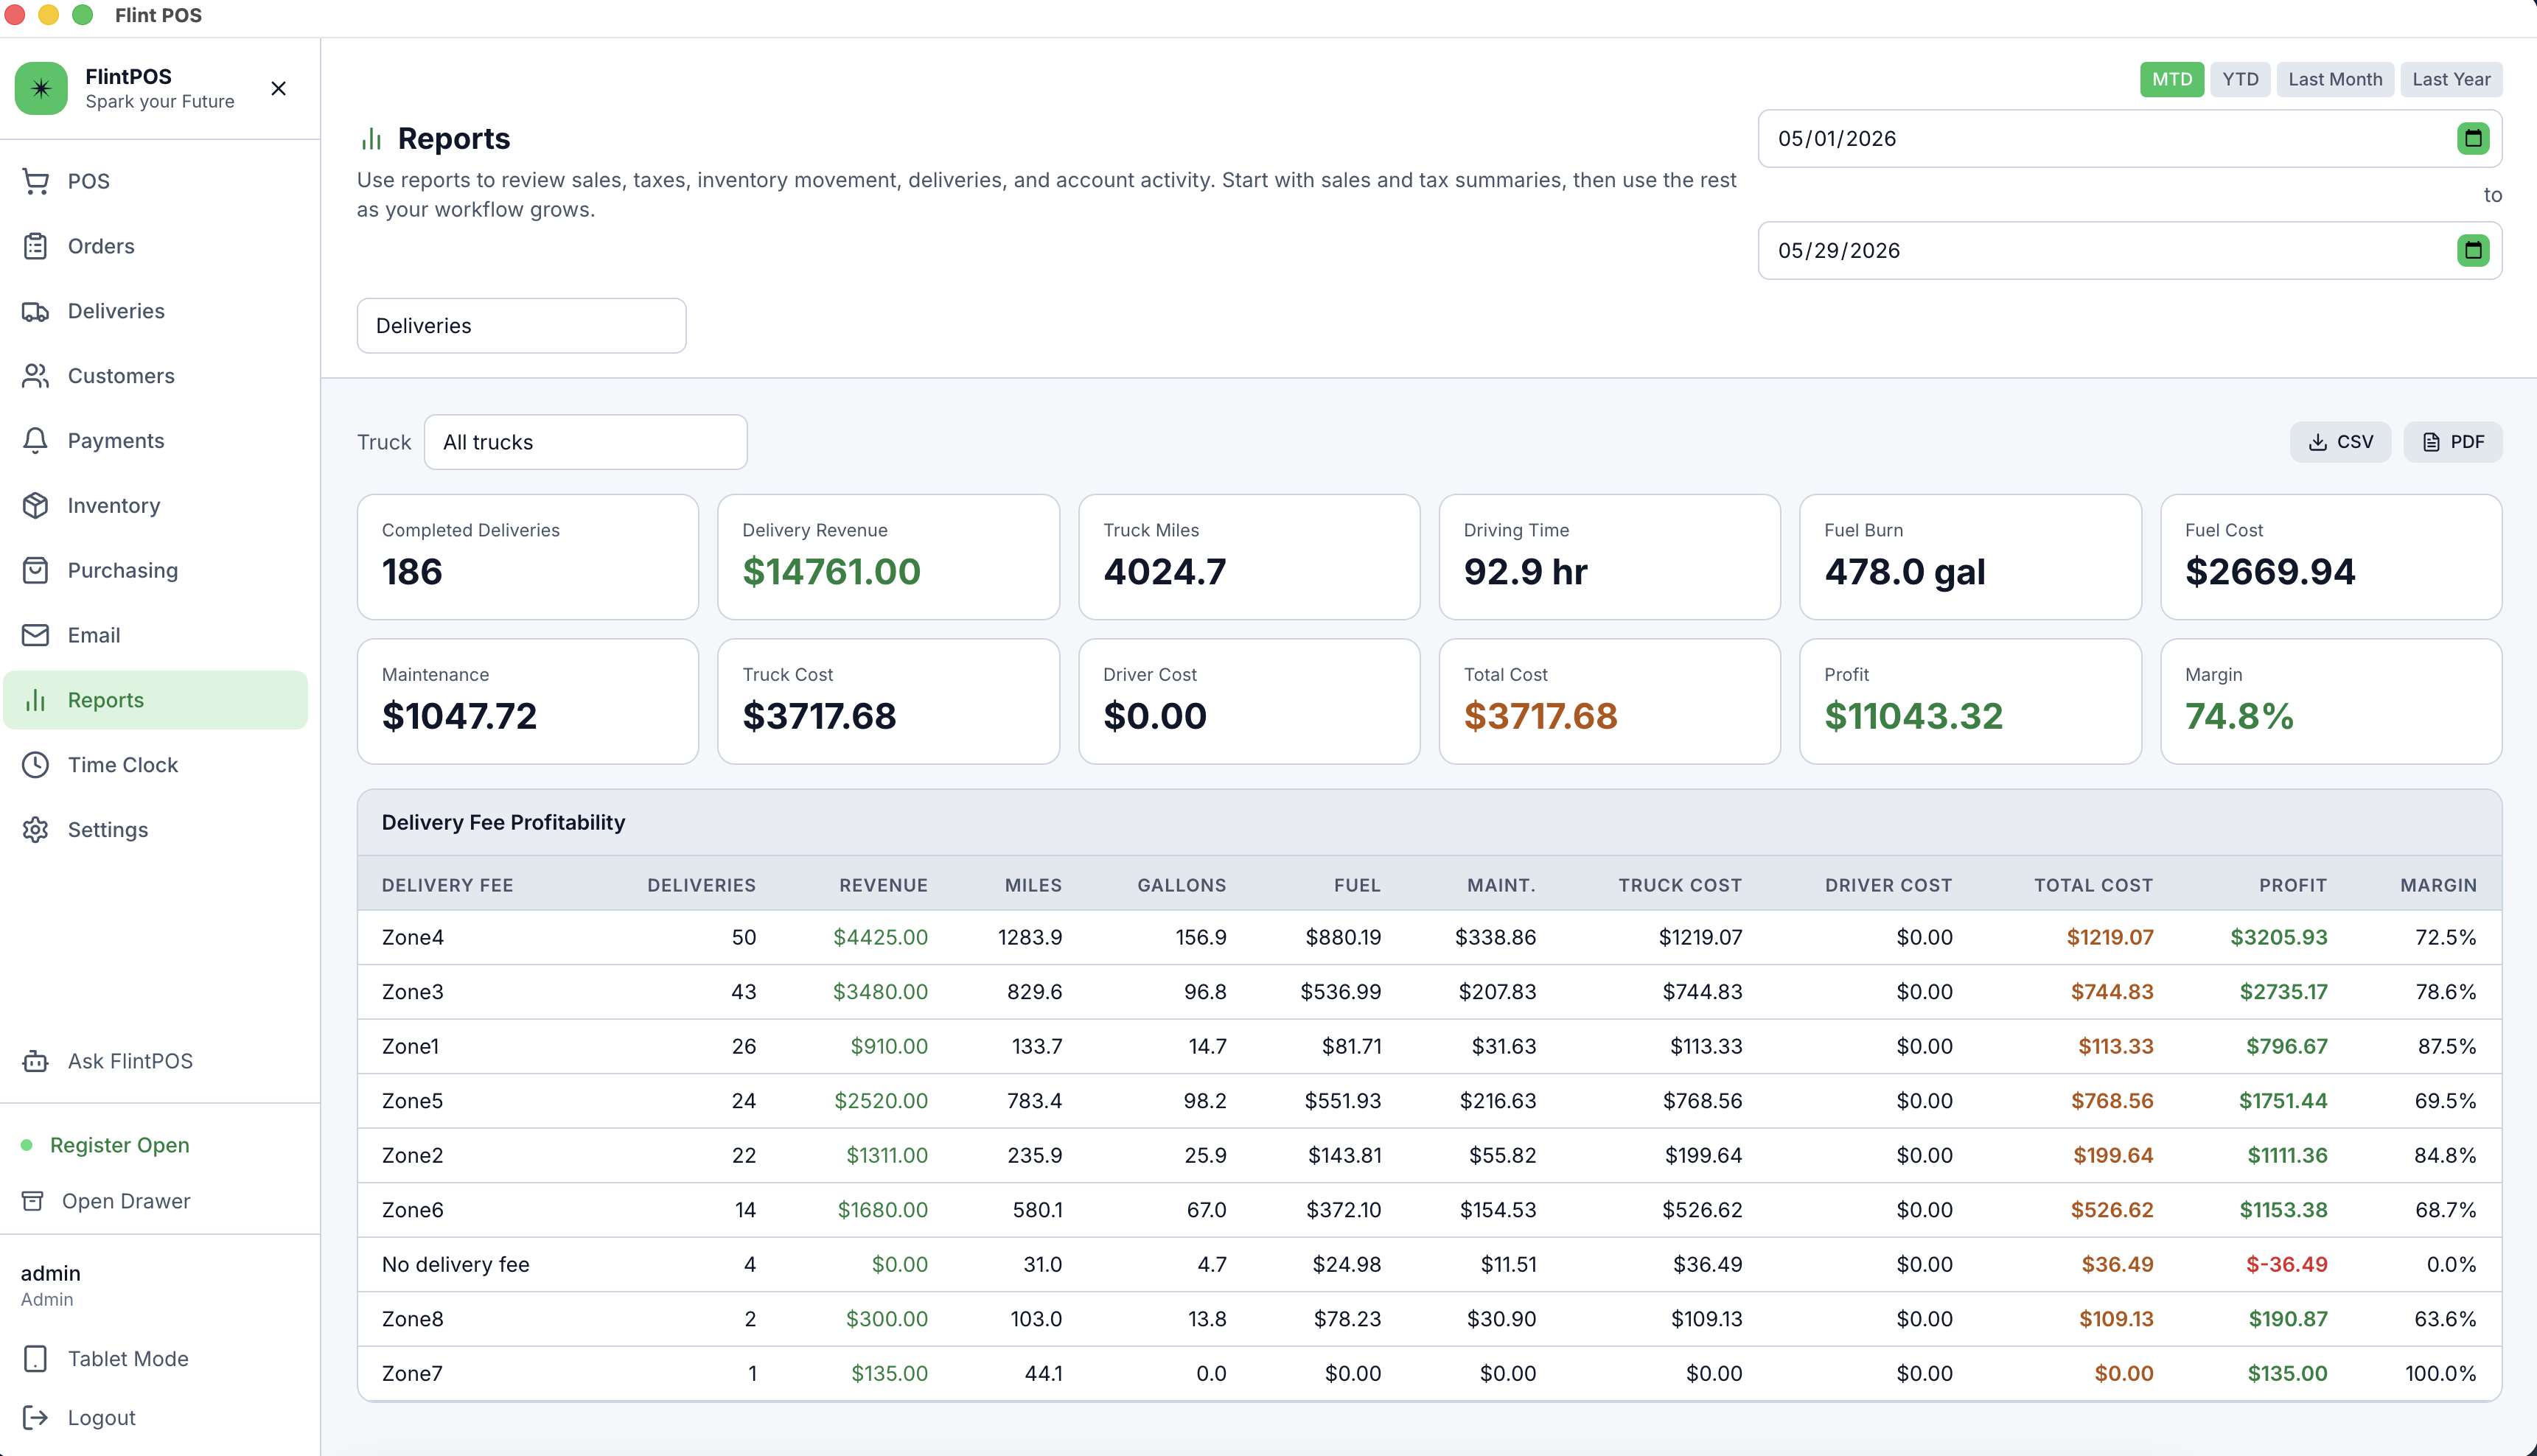
Task: Click the Zone4 row name
Action: click(413, 937)
